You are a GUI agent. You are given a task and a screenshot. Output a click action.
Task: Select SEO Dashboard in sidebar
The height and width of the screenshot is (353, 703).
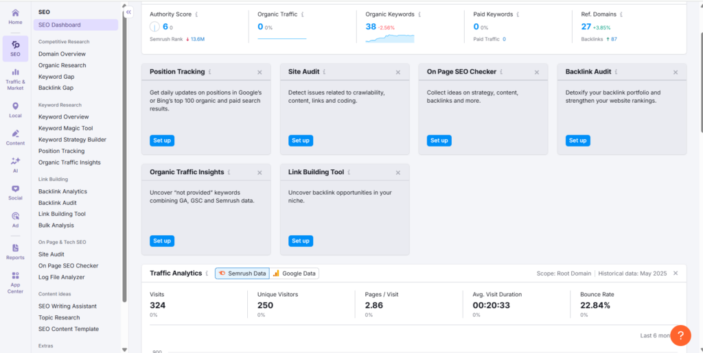76,25
